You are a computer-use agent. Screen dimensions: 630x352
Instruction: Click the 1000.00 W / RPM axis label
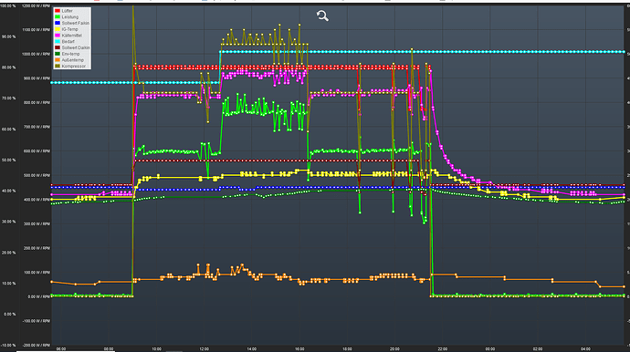(37, 54)
